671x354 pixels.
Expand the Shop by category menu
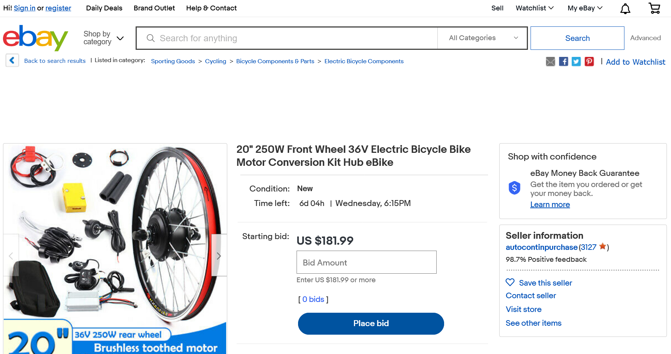click(x=103, y=38)
